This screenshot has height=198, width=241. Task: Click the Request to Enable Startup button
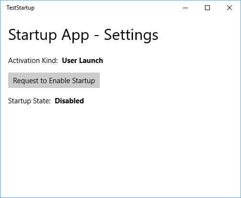point(54,80)
